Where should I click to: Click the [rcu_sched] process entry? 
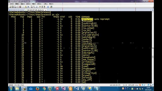click(x=88, y=28)
